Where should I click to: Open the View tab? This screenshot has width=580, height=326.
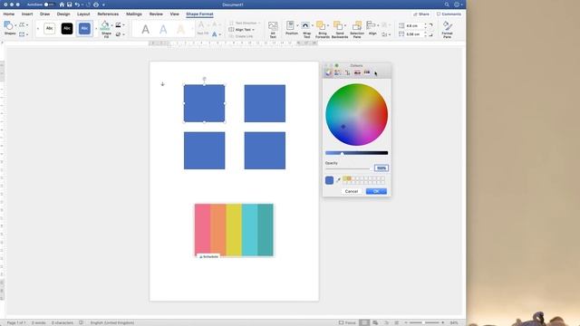point(175,14)
